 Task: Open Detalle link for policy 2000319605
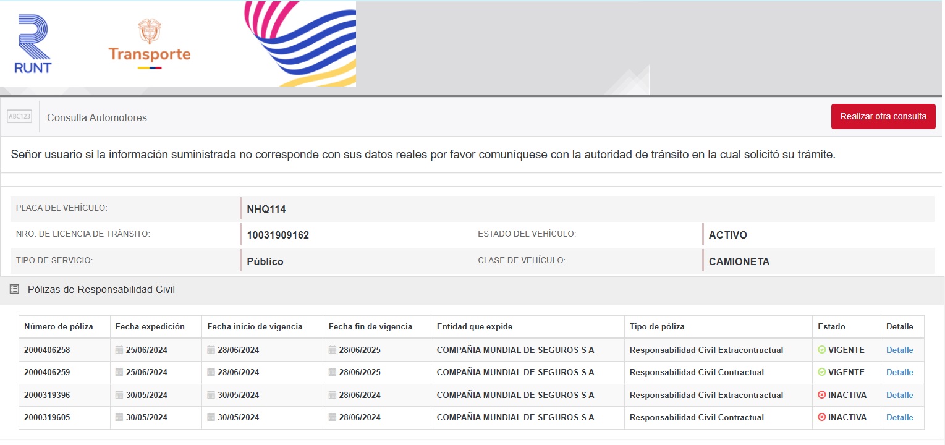(899, 417)
